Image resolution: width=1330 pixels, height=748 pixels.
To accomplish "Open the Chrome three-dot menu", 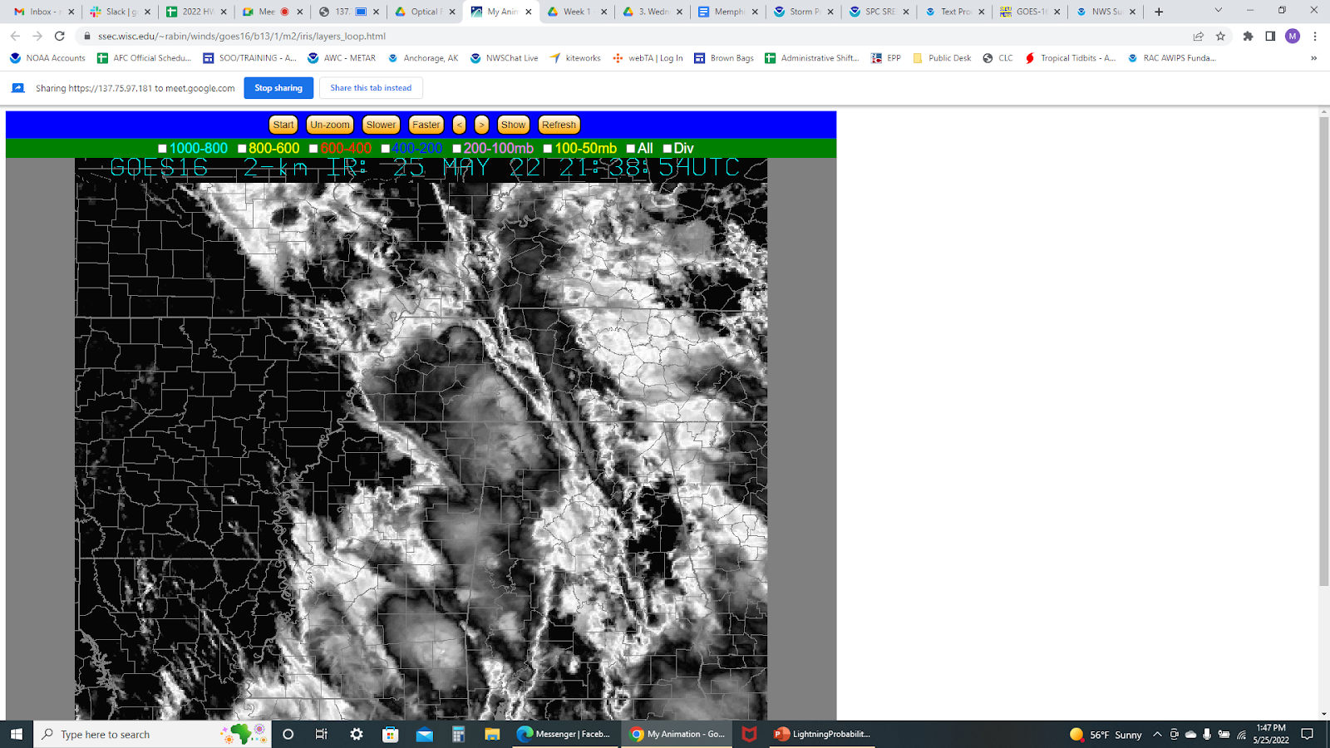I will click(x=1315, y=36).
